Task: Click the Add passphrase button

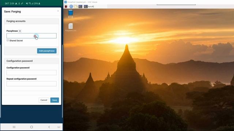Action: tap(47, 51)
